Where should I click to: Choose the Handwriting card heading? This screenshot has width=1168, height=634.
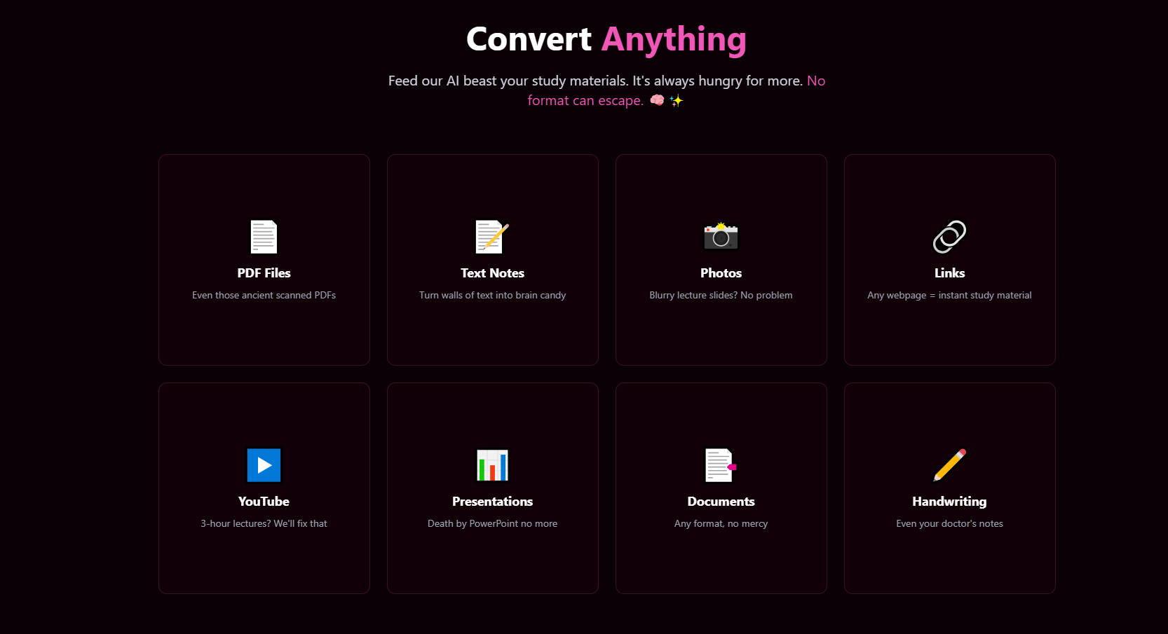pyautogui.click(x=949, y=502)
